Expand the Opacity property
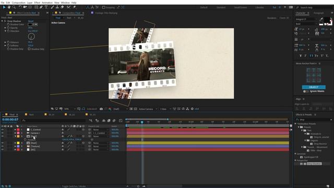The height and width of the screenshot is (188, 334). pyautogui.click(x=5, y=28)
